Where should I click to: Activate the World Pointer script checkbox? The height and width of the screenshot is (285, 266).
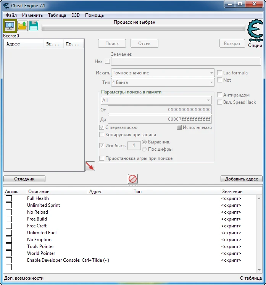[9, 253]
